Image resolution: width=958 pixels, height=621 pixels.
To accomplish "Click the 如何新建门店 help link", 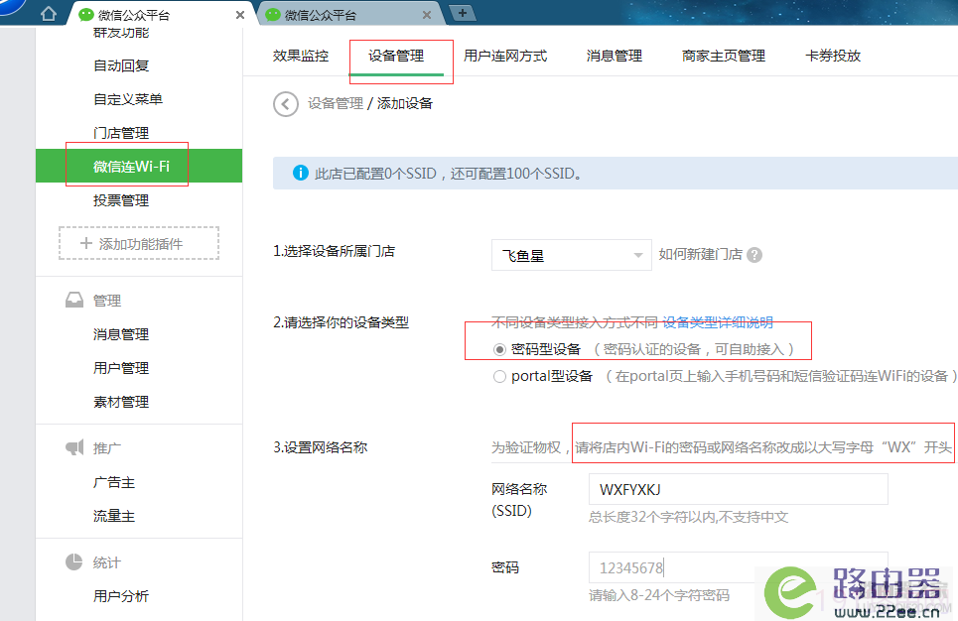I will pyautogui.click(x=700, y=254).
